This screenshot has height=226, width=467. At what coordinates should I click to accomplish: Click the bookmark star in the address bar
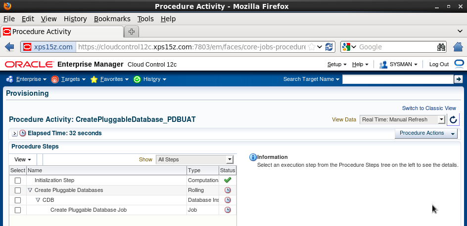point(312,47)
